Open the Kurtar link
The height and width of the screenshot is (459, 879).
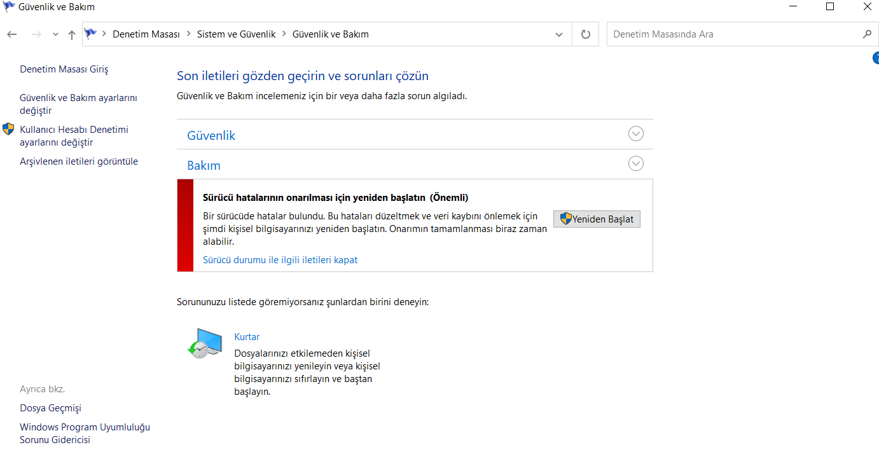click(x=247, y=337)
